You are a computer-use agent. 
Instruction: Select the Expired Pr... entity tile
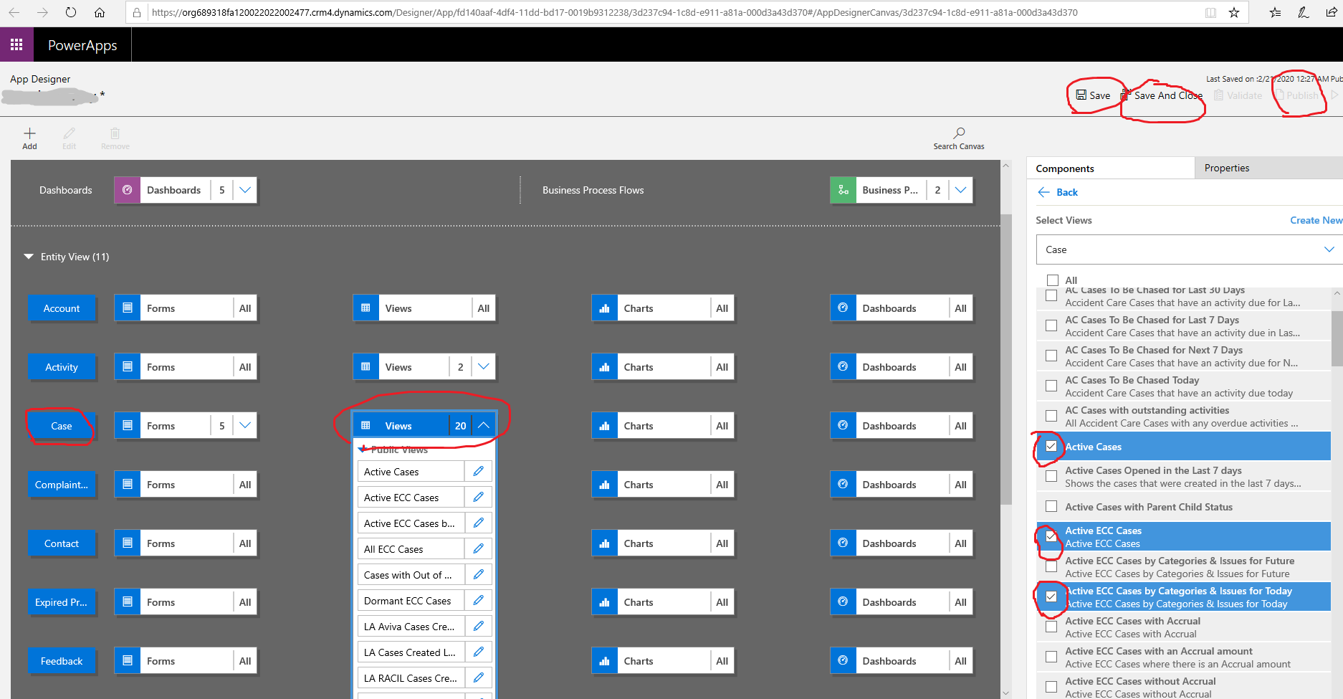point(62,602)
